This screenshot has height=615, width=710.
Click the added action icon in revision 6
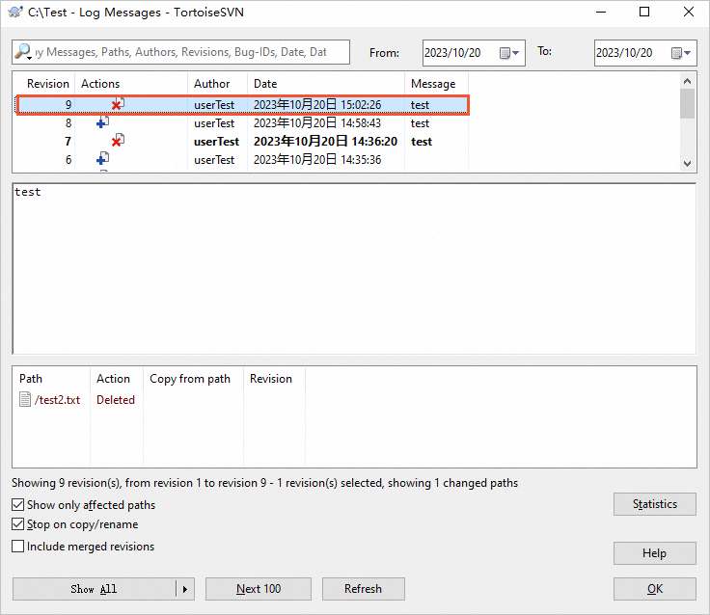point(103,158)
